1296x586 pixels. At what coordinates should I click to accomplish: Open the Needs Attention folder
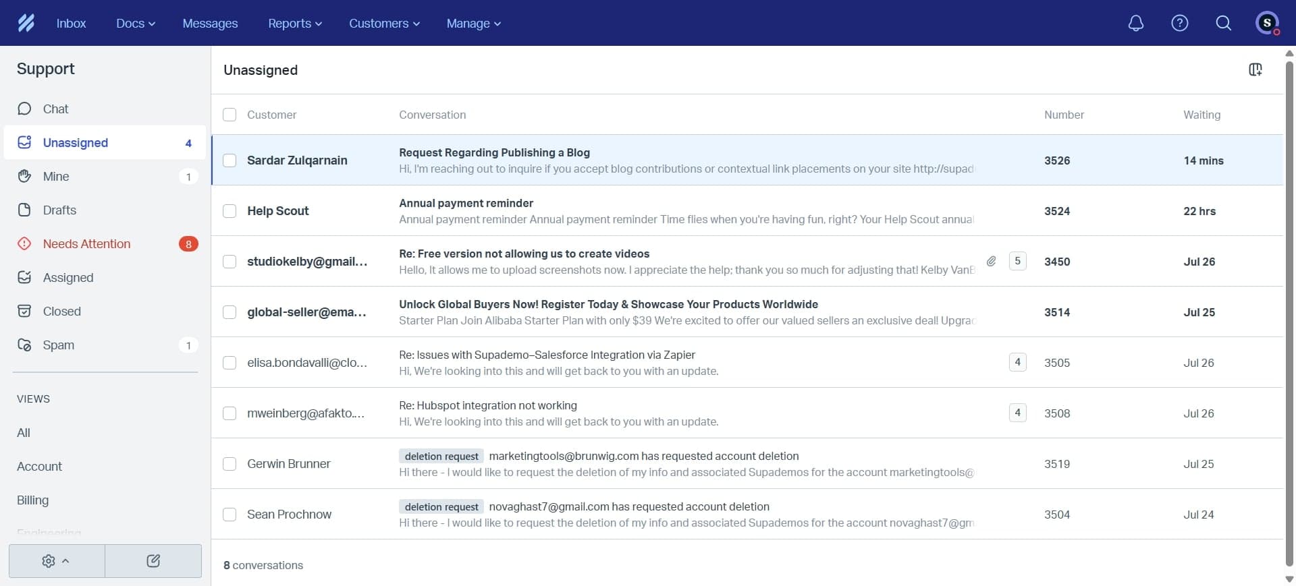86,244
